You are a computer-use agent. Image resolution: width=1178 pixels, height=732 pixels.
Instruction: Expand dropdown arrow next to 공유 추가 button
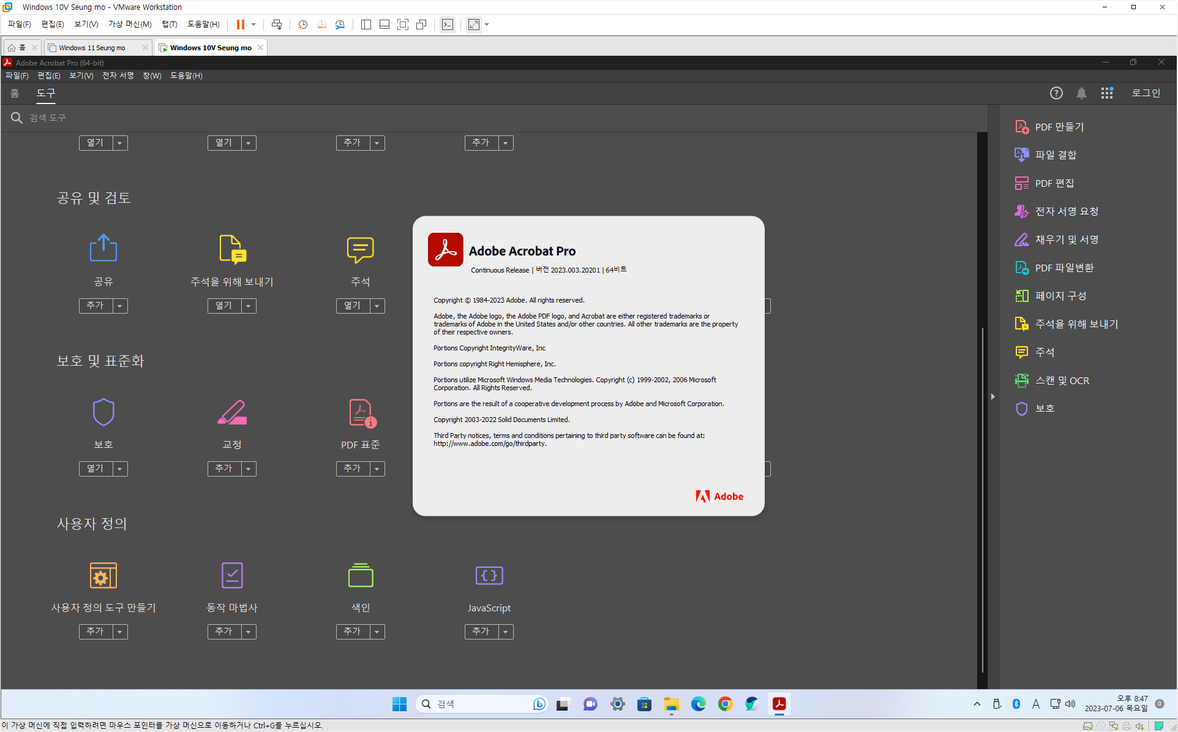tap(120, 306)
